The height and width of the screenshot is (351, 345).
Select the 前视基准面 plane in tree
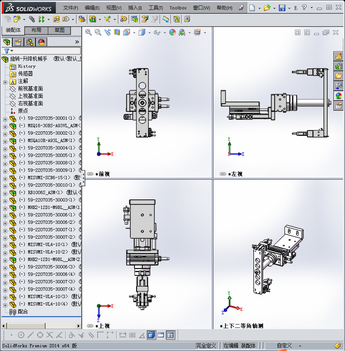(30, 89)
